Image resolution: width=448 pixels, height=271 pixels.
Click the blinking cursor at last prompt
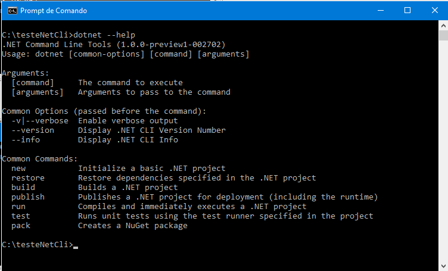pyautogui.click(x=76, y=247)
